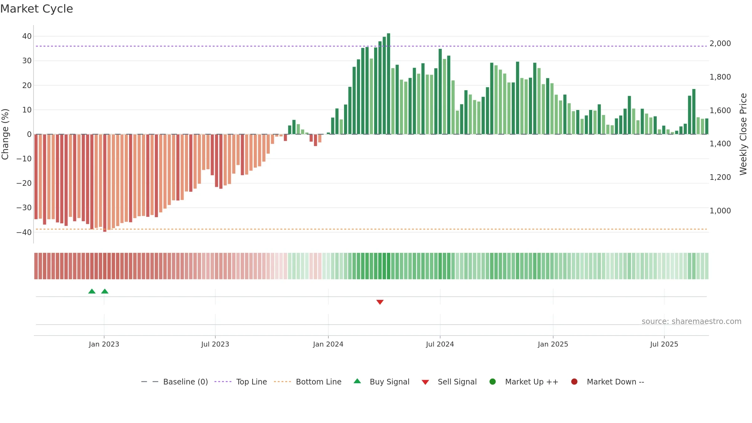The height and width of the screenshot is (423, 752).
Task: Click the green Buy Signal triangle in legend
Action: point(357,381)
